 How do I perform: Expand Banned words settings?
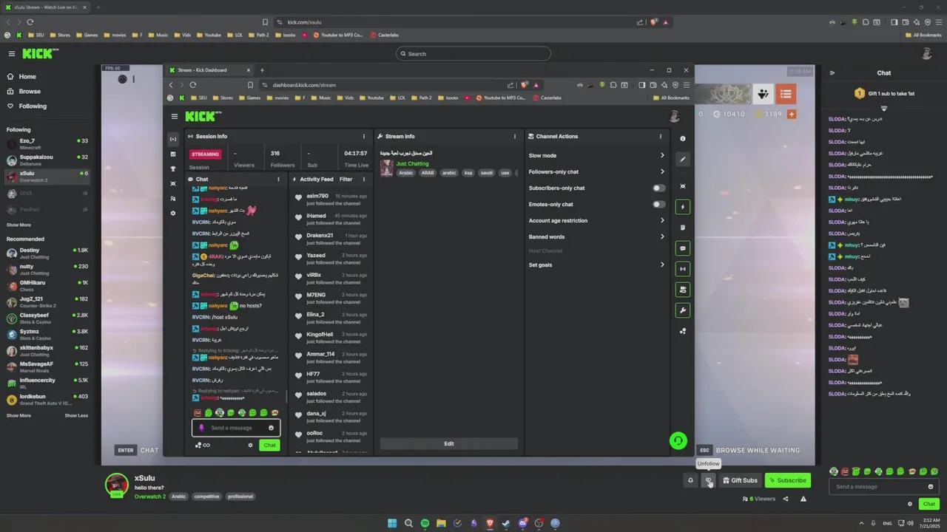pyautogui.click(x=596, y=236)
